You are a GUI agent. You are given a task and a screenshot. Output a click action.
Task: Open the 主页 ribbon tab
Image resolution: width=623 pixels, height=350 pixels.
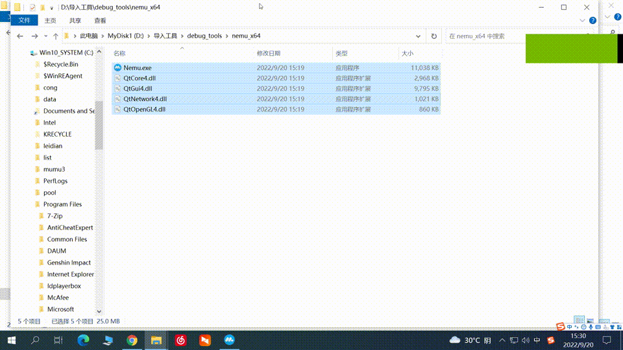tap(50, 20)
